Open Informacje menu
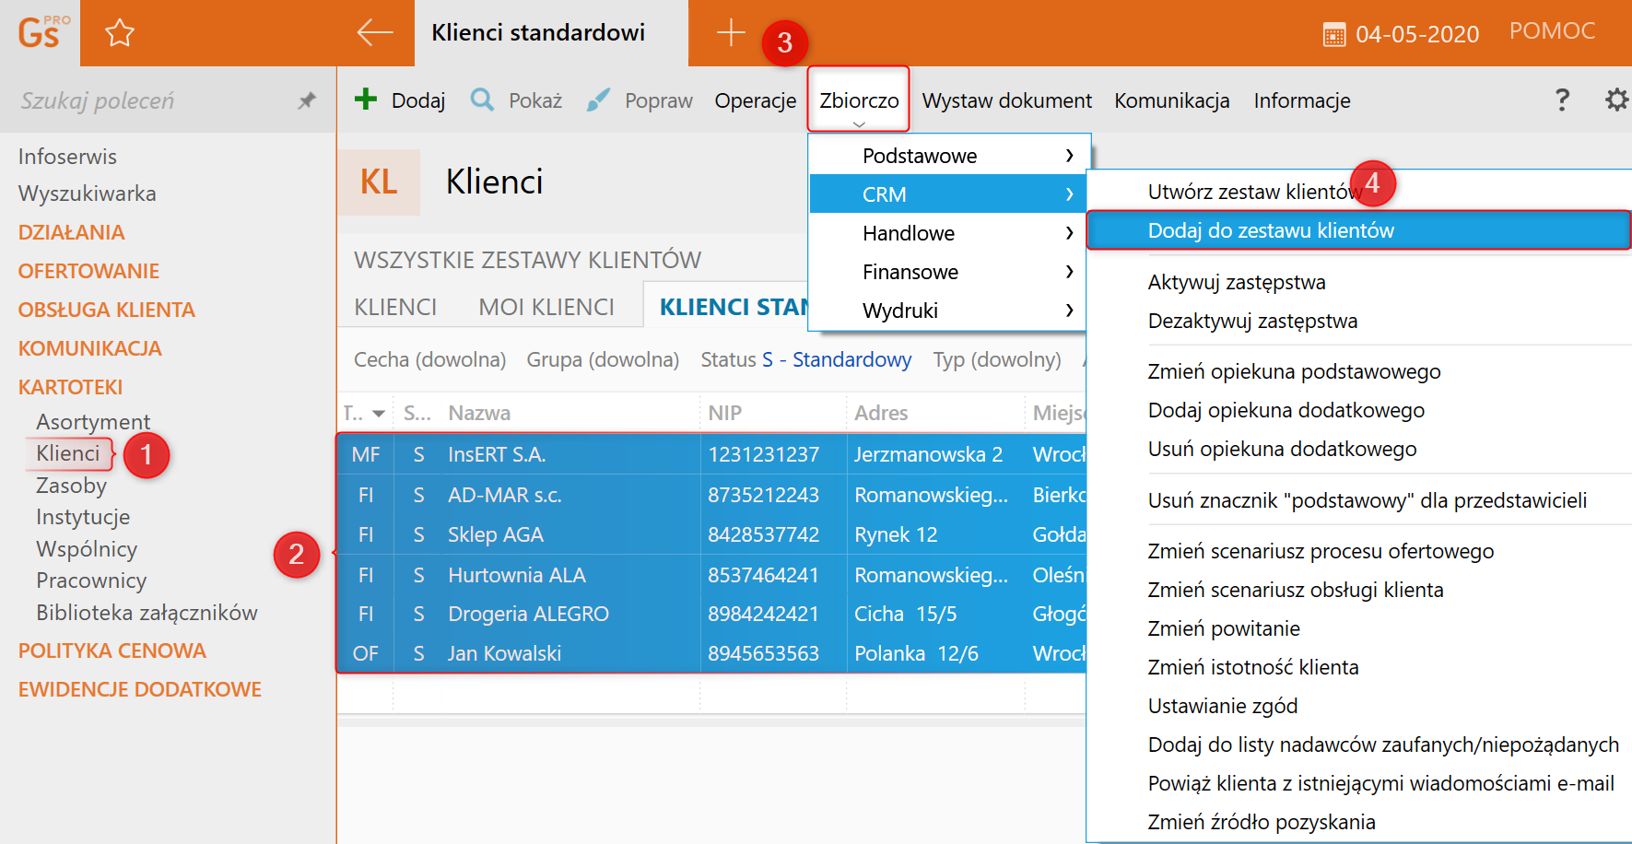The width and height of the screenshot is (1632, 844). (x=1302, y=100)
